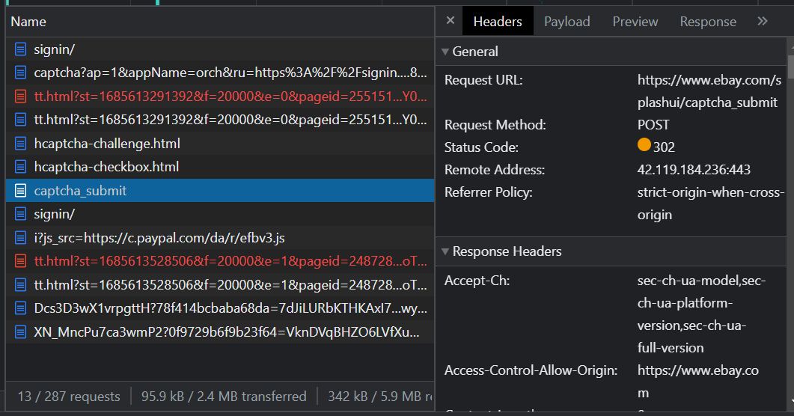Open the Preview tab
This screenshot has width=794, height=416.
click(x=635, y=21)
